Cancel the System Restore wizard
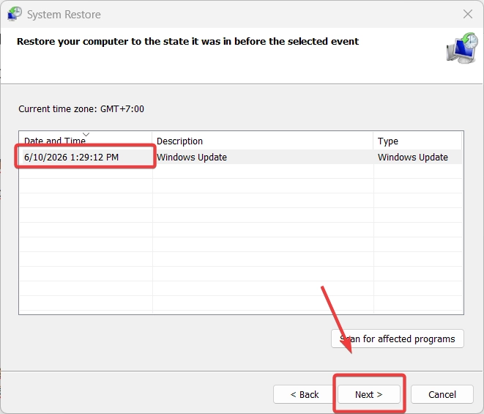 click(x=442, y=394)
